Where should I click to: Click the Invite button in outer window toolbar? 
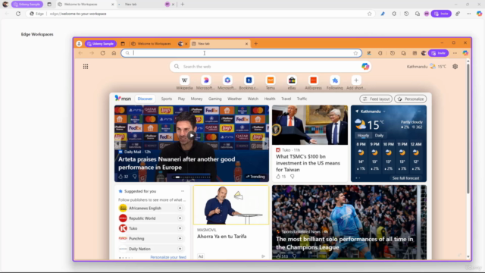tap(441, 14)
